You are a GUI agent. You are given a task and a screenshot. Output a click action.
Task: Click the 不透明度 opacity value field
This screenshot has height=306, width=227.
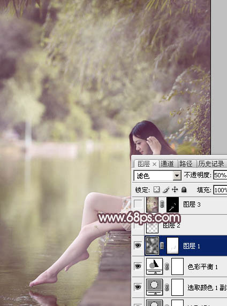click(x=220, y=175)
